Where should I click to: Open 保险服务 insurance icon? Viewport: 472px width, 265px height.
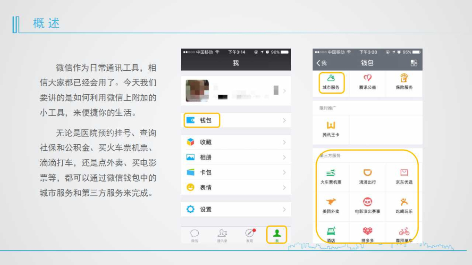click(x=404, y=78)
